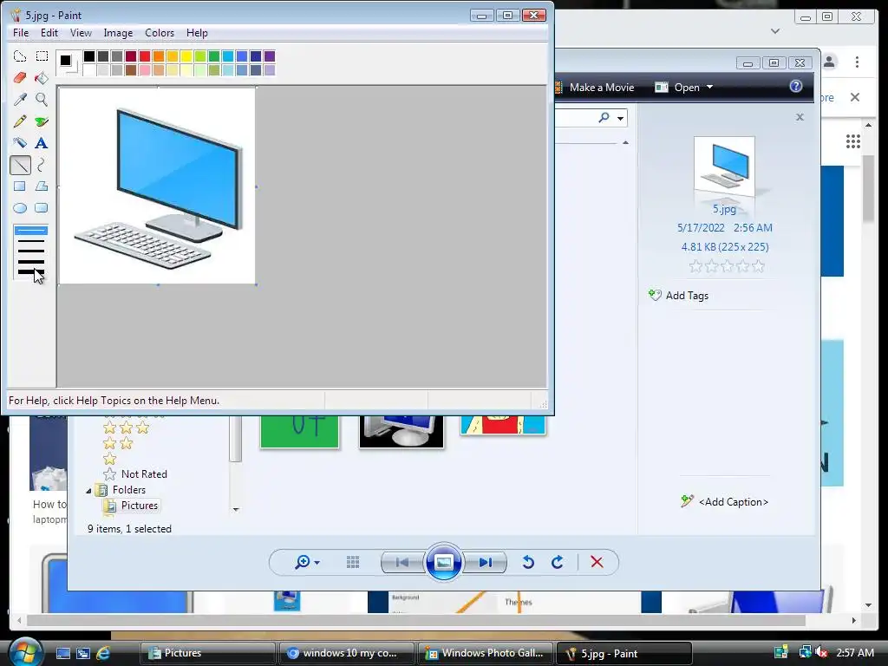Select the Curve tool

tap(42, 165)
